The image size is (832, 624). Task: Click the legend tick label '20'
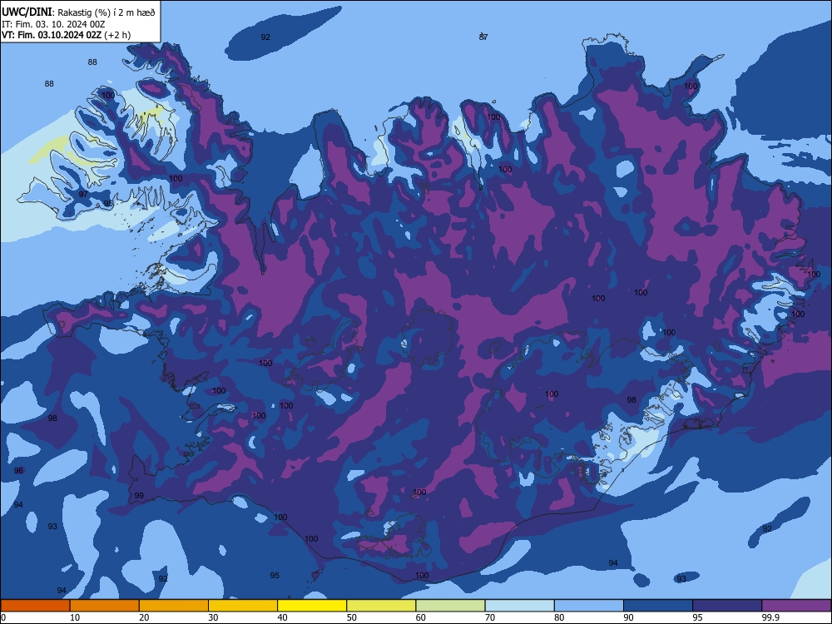[x=144, y=617]
